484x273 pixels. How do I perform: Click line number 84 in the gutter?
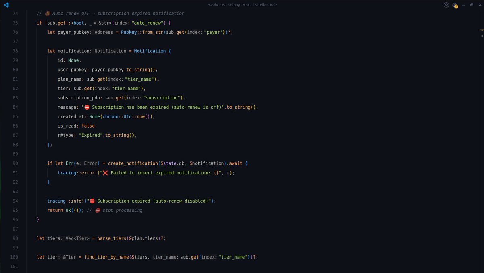pyautogui.click(x=15, y=107)
